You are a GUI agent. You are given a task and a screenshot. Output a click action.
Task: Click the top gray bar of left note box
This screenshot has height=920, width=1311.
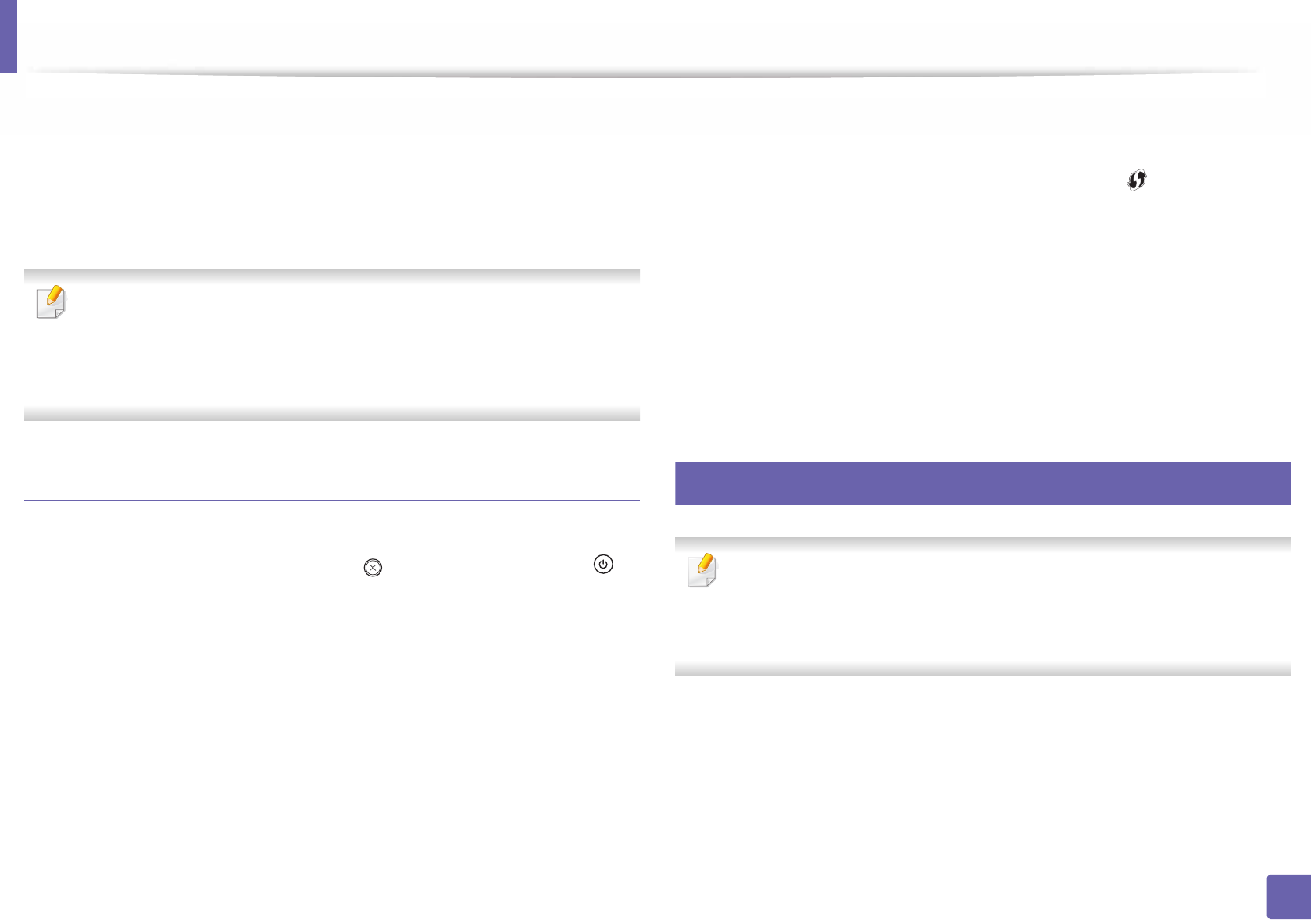(332, 275)
